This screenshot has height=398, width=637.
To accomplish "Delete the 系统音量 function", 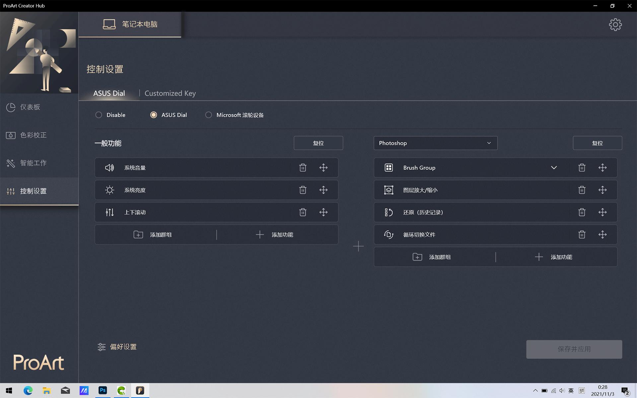I will [303, 167].
